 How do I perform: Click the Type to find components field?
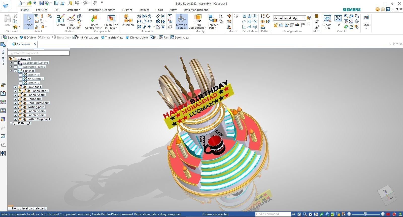[x=39, y=53]
